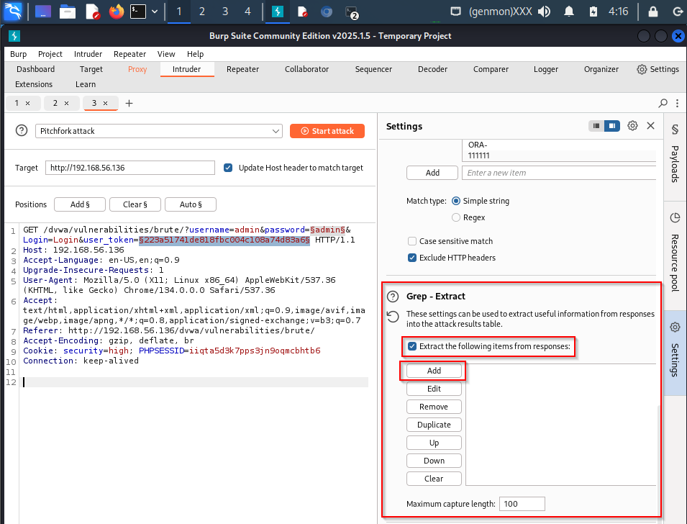The width and height of the screenshot is (687, 524).
Task: Open the View menu
Action: click(x=166, y=54)
